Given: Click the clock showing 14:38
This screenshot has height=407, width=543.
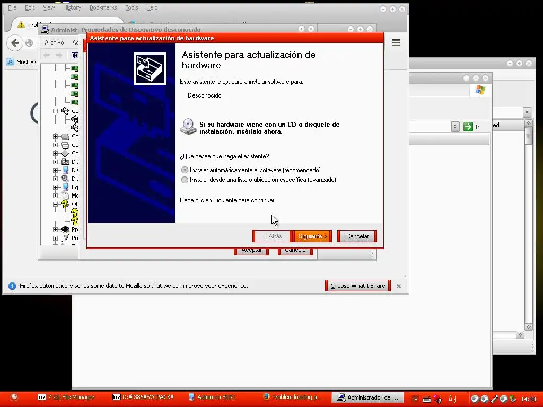Looking at the screenshot, I should (x=529, y=399).
